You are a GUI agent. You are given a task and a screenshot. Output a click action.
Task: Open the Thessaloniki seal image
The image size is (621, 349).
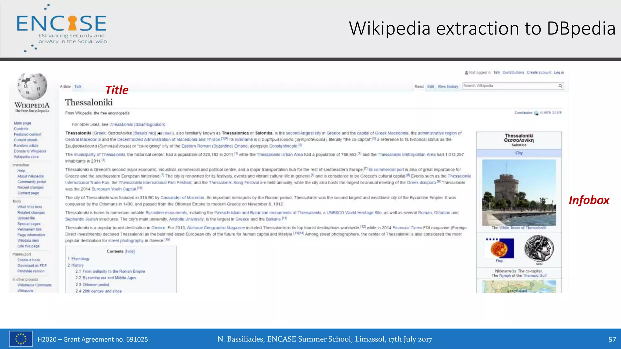539,248
